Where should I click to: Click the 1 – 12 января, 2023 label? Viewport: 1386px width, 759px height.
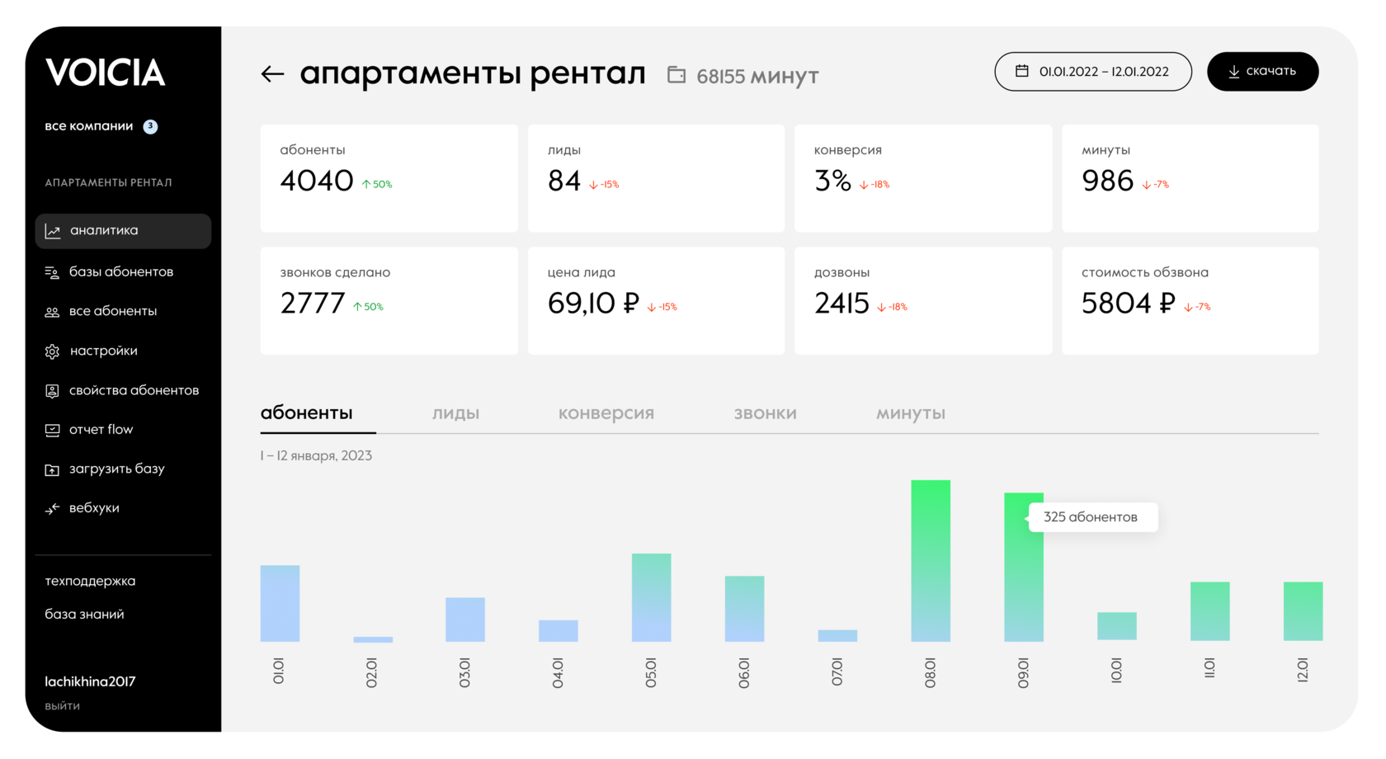click(316, 455)
